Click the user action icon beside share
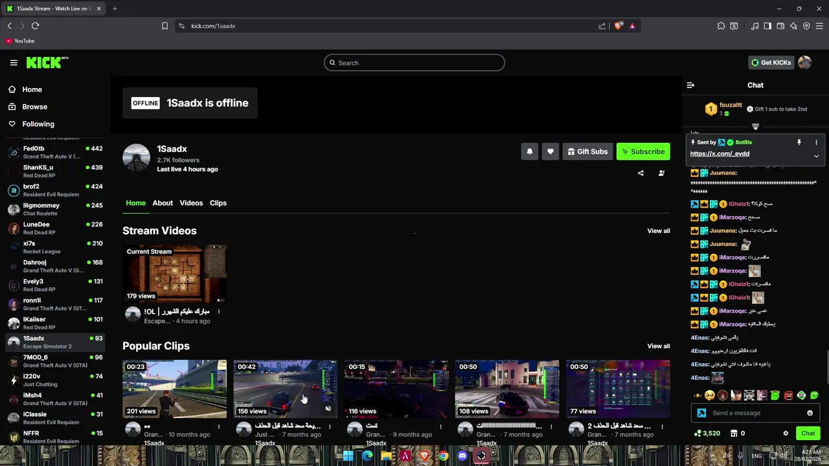The width and height of the screenshot is (829, 466). (661, 173)
